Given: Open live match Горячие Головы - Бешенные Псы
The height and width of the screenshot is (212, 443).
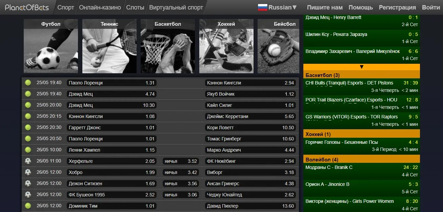Looking at the screenshot, I should pyautogui.click(x=361, y=146).
